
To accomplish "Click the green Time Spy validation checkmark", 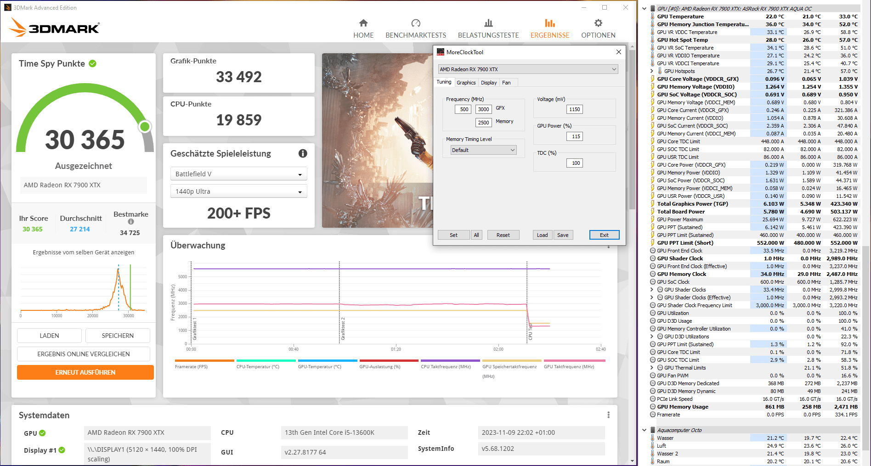I will tap(92, 63).
